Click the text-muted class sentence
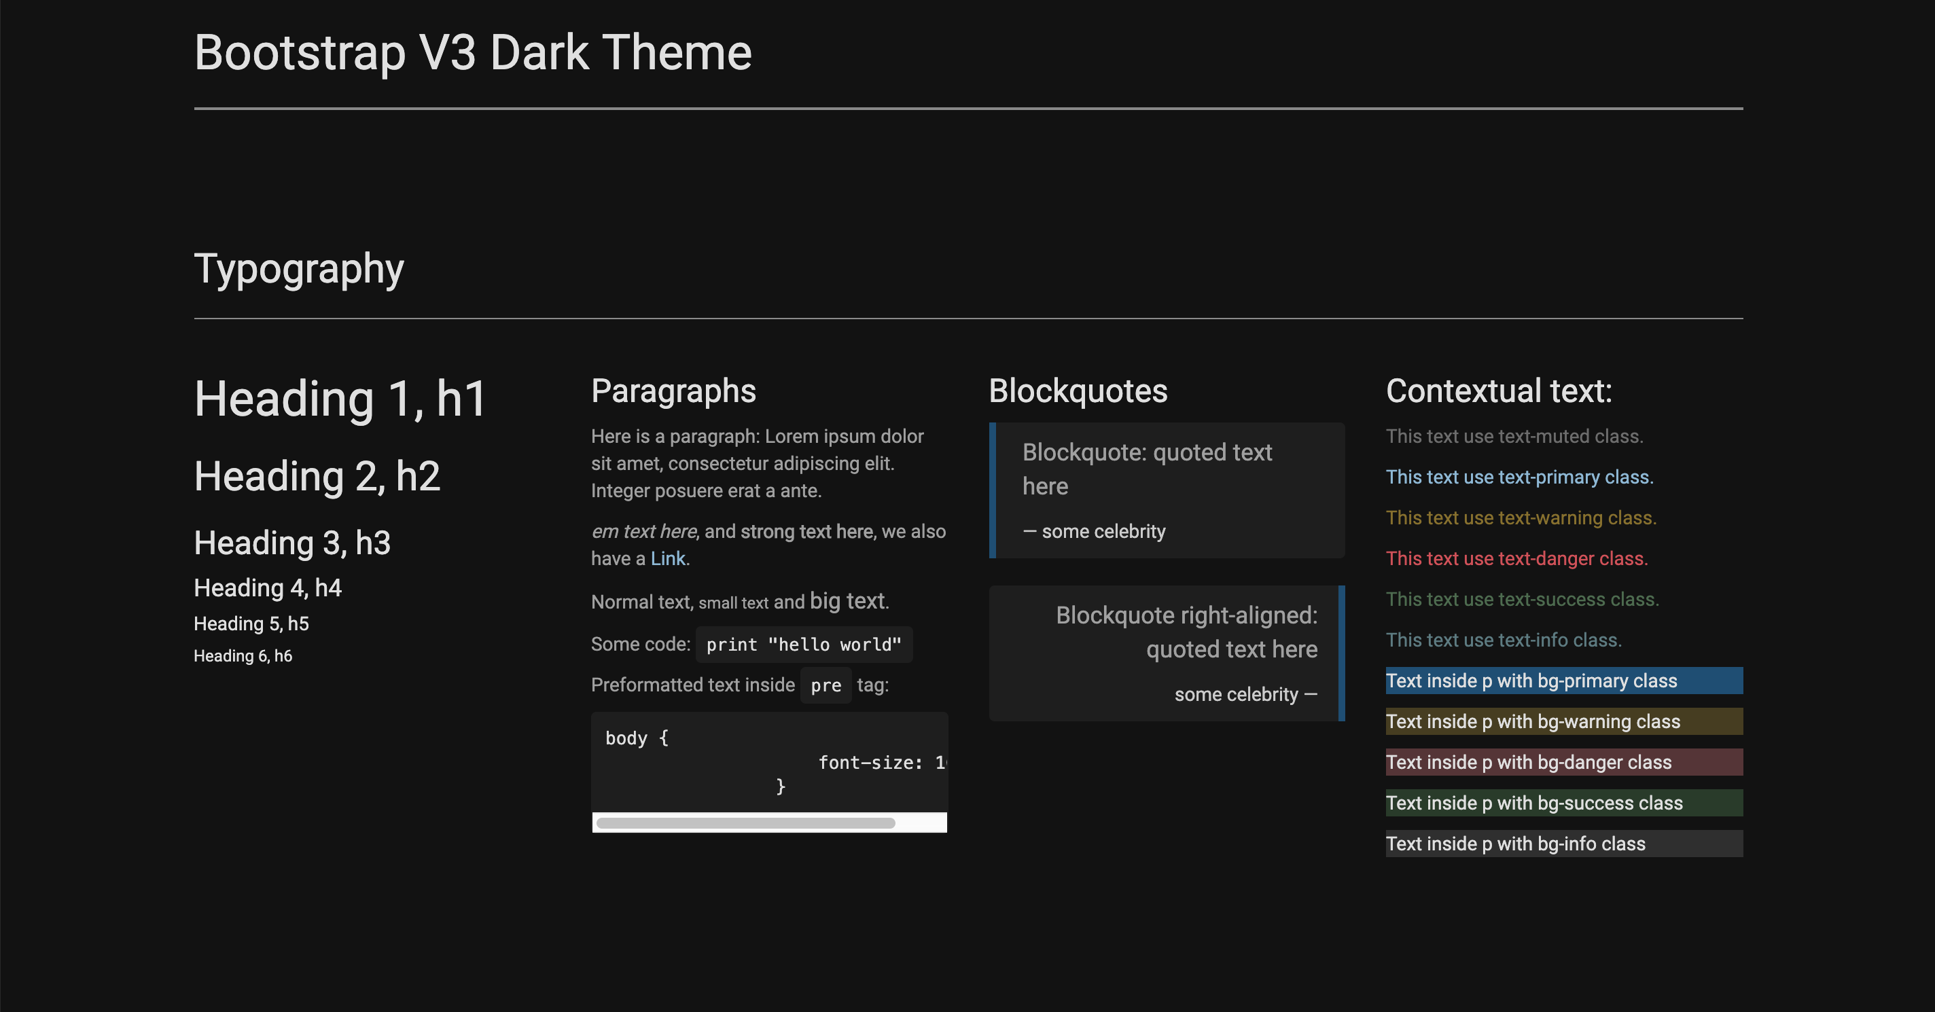This screenshot has height=1012, width=1935. tap(1514, 436)
